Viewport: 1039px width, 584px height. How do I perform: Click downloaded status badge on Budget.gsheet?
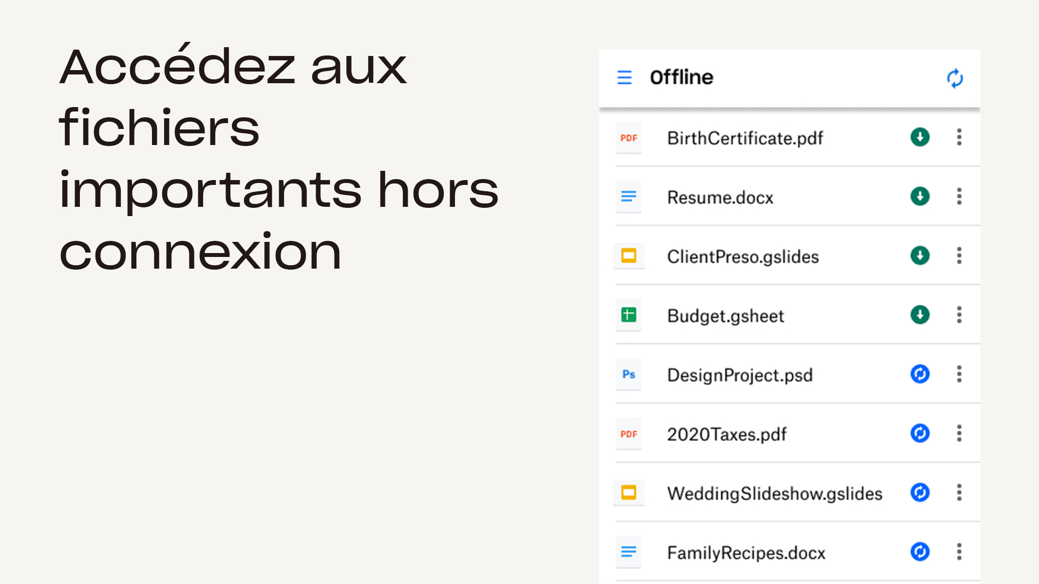(x=920, y=315)
